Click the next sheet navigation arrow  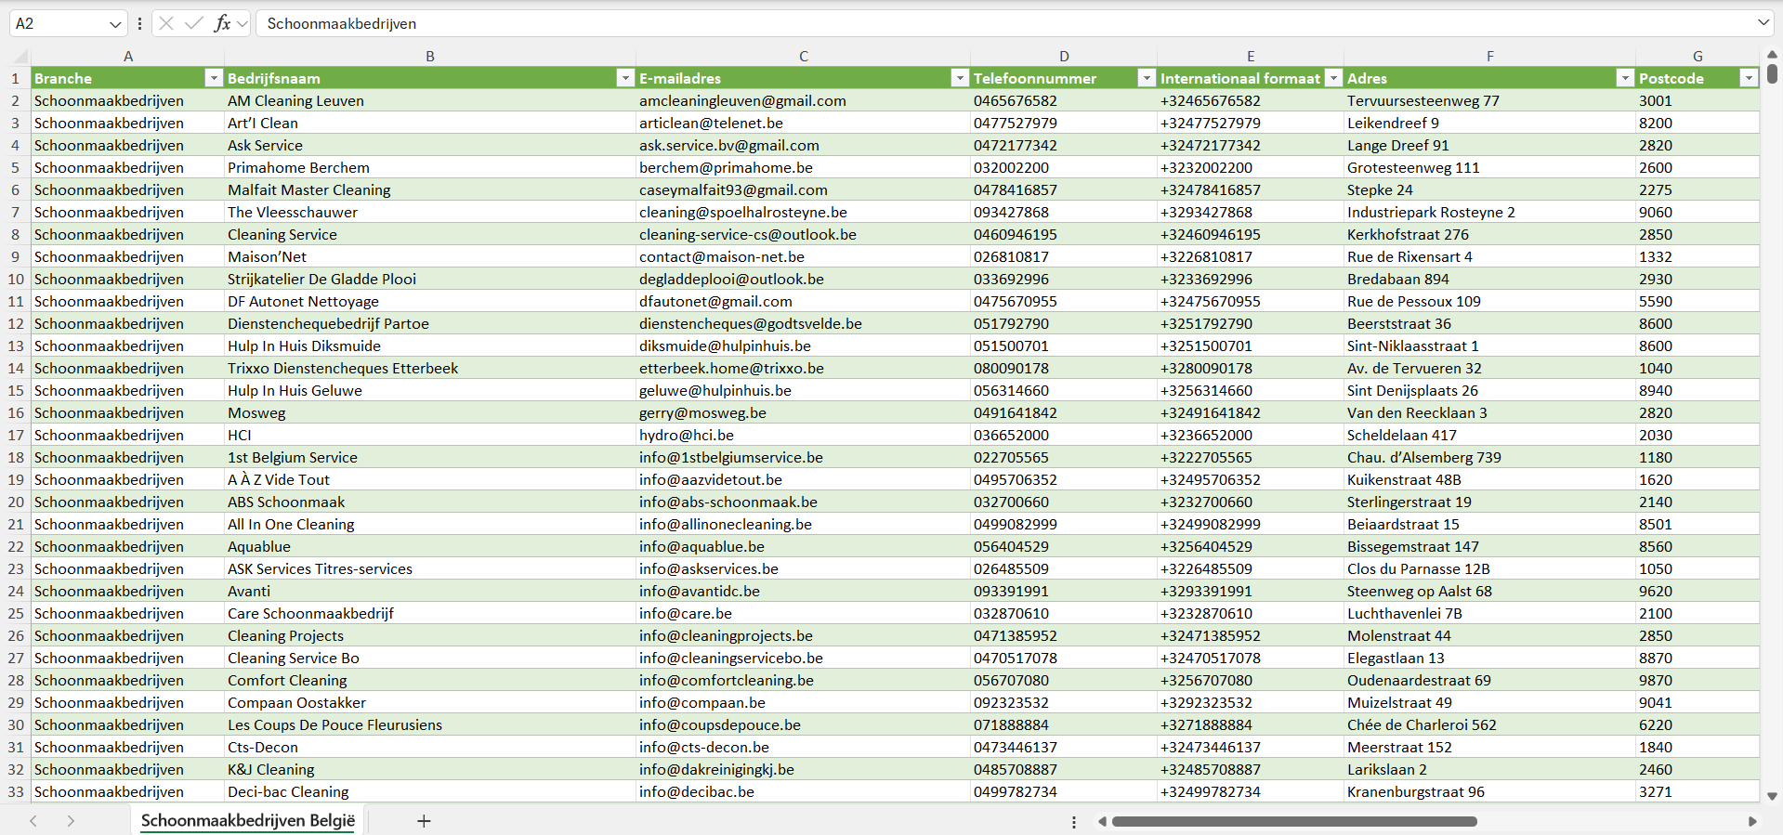point(71,821)
